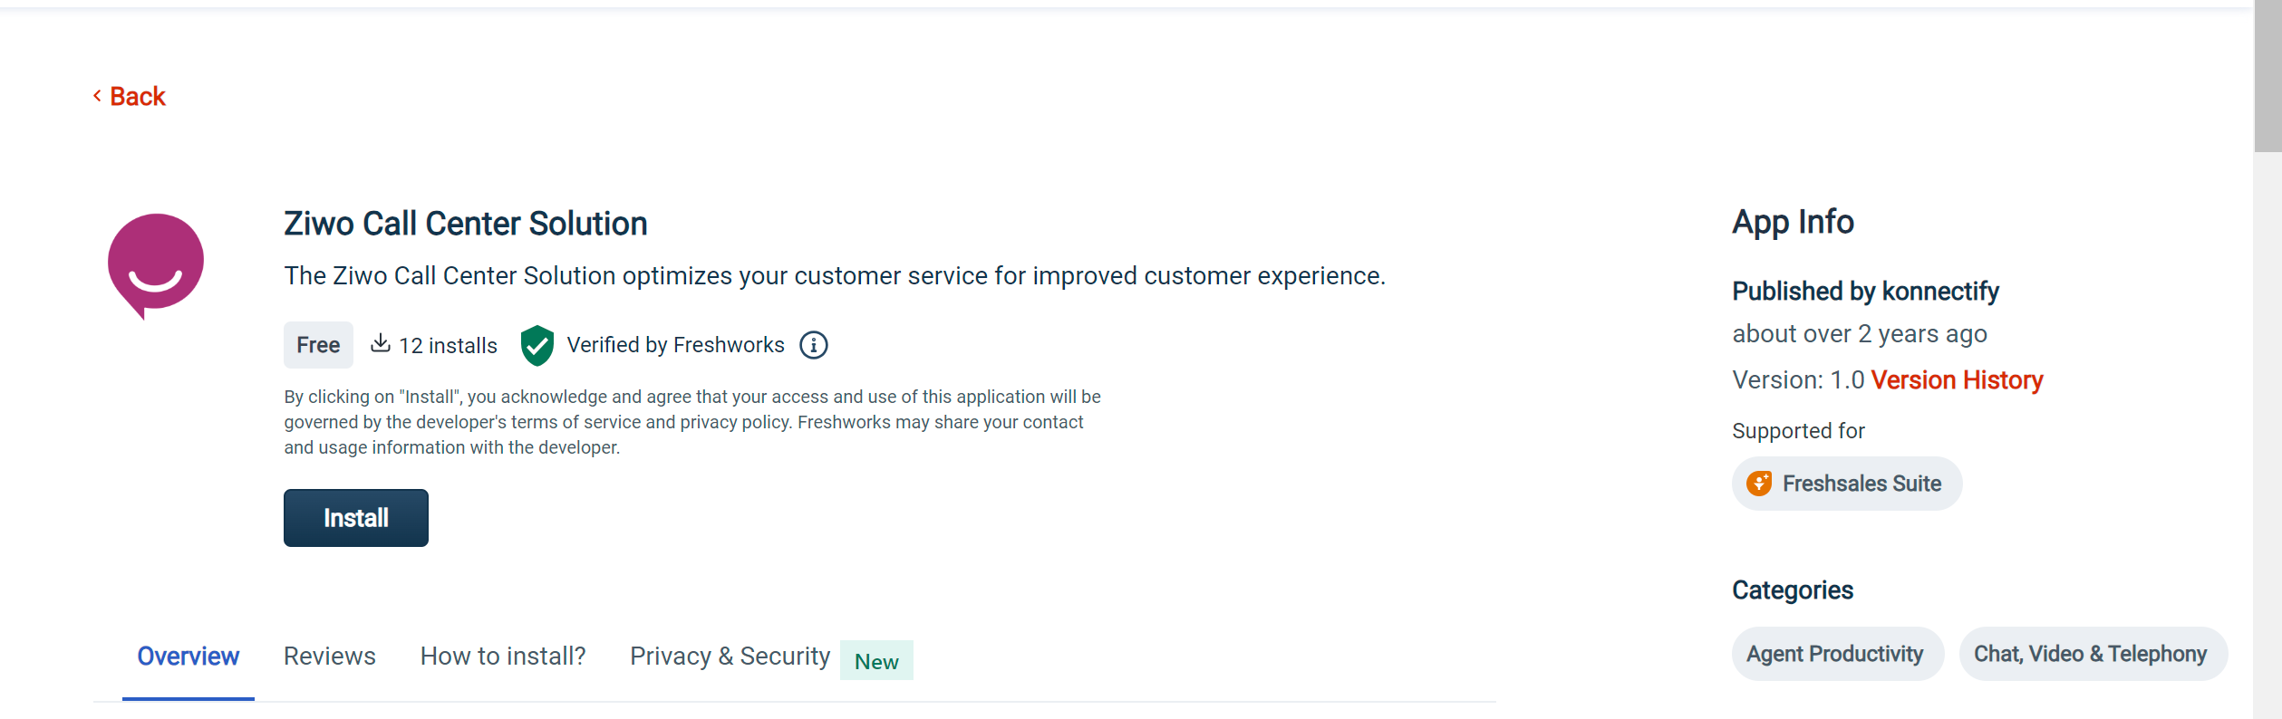
Task: Click the Ziwo app logo icon
Action: (x=156, y=266)
